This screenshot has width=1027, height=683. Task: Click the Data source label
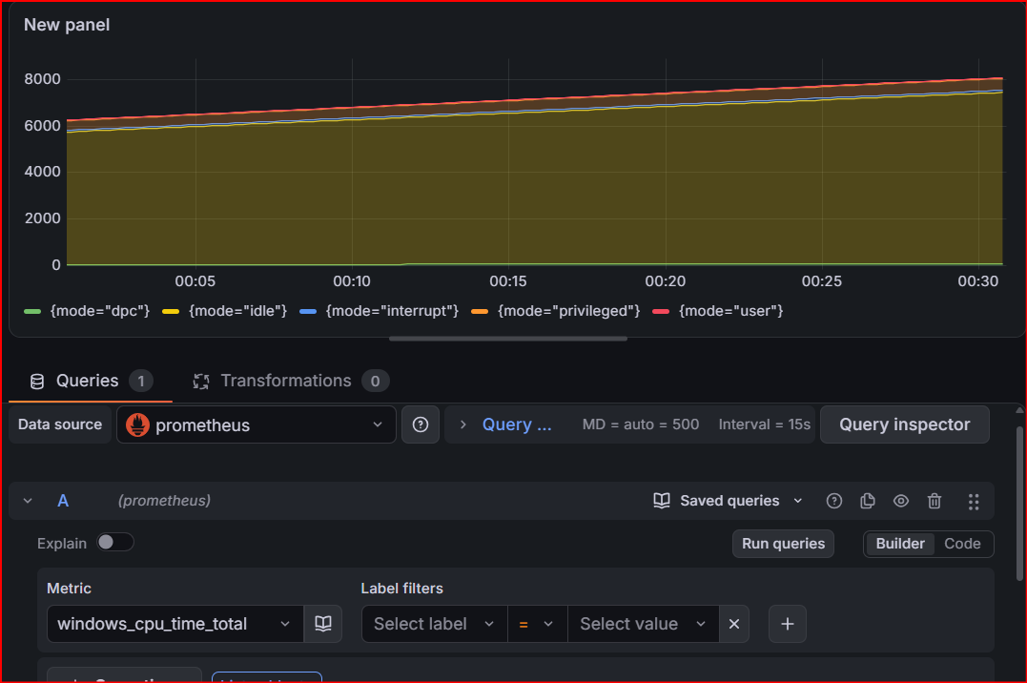pos(60,424)
